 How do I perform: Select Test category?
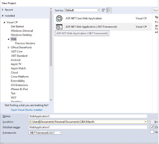13,93
